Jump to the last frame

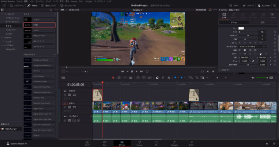coord(142,71)
